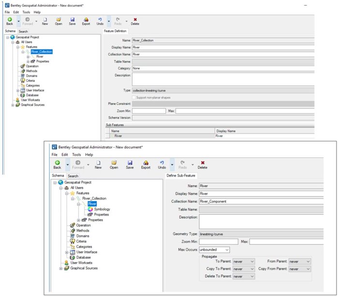This screenshot has width=338, height=296.
Task: Select River row in Sub Features table
Action: tap(210, 136)
